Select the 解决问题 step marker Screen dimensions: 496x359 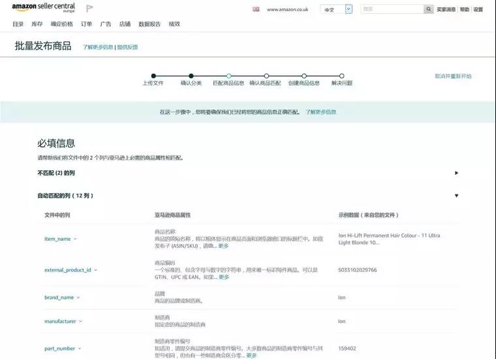(341, 76)
